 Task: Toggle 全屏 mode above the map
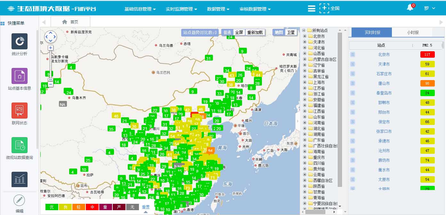[239, 32]
